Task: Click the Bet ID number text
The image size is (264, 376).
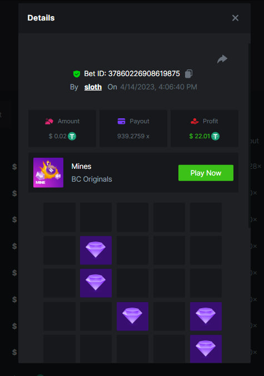Action: [144, 74]
